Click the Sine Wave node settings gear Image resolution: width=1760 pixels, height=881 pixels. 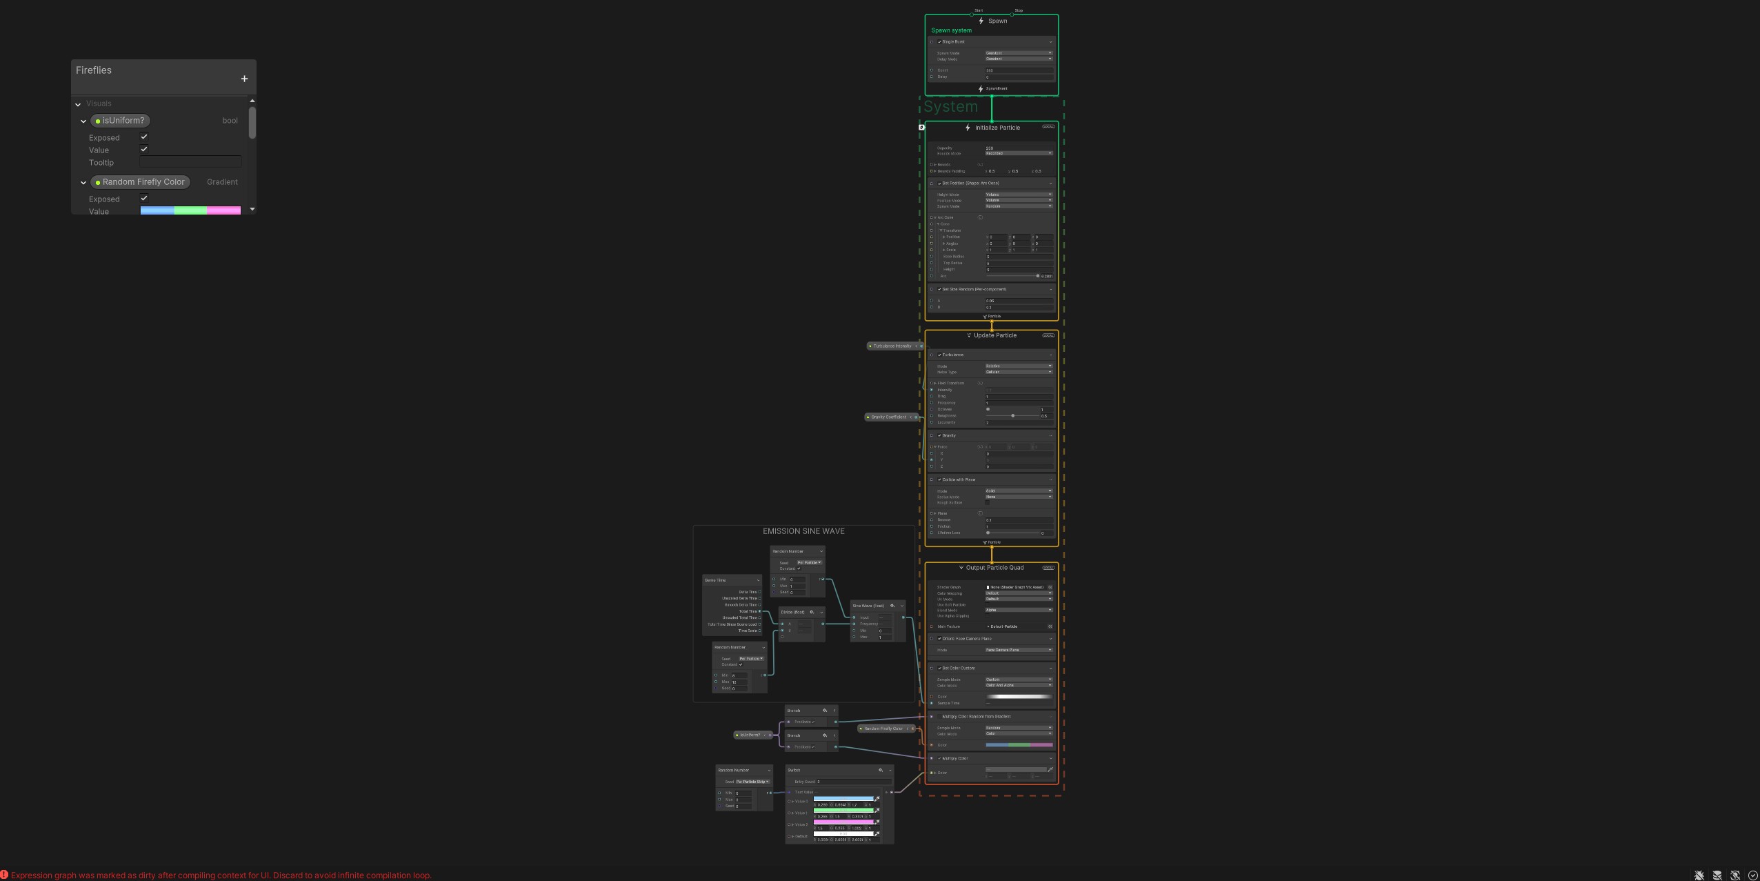892,606
